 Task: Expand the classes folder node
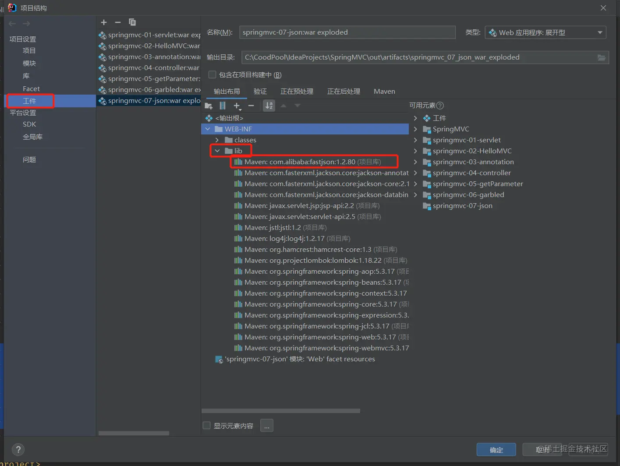217,140
